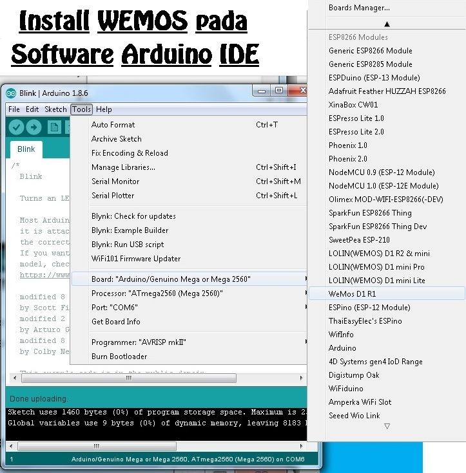Expand the Programmer AVRISP mkII submenu
The image size is (466, 473).
pos(189,342)
